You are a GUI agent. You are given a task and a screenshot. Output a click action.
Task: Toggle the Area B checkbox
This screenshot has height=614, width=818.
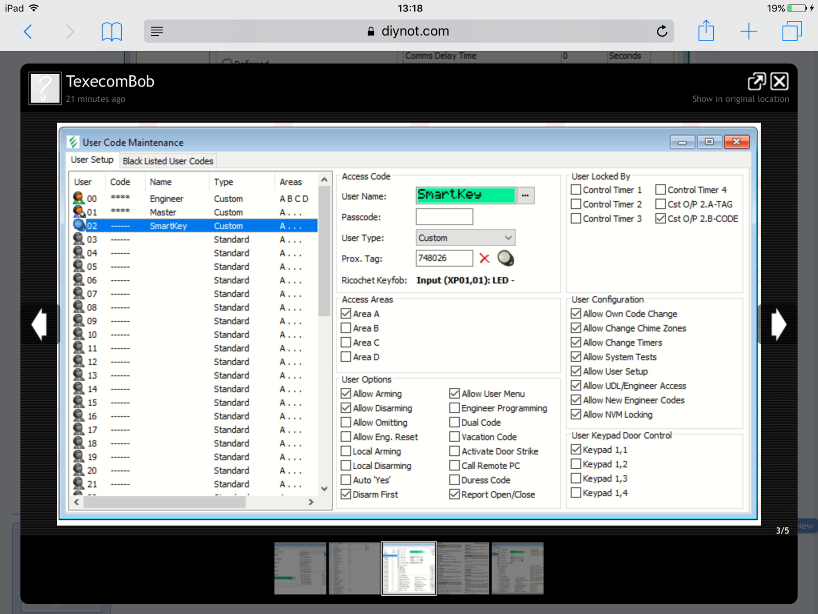click(346, 328)
